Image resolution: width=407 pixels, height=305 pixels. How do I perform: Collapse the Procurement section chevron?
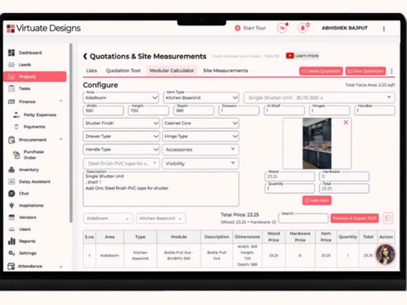tap(61, 139)
